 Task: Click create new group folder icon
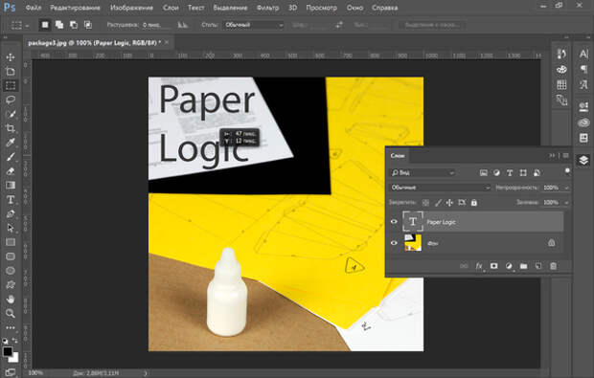point(523,266)
